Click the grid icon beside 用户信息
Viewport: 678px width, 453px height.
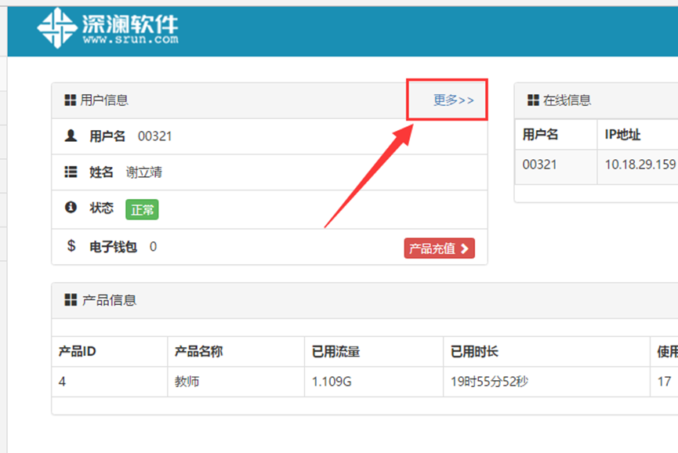(x=70, y=100)
